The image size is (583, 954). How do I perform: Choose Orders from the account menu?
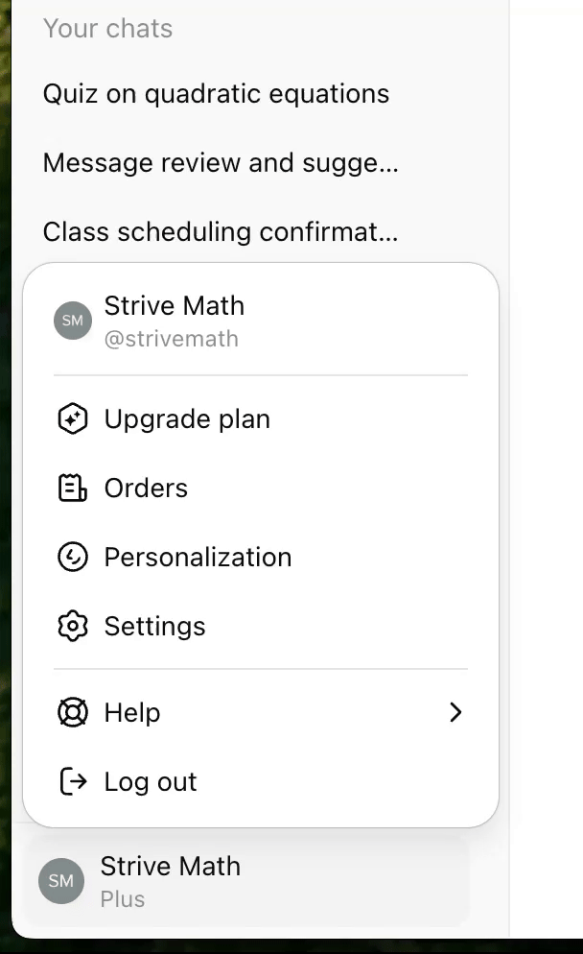point(146,488)
